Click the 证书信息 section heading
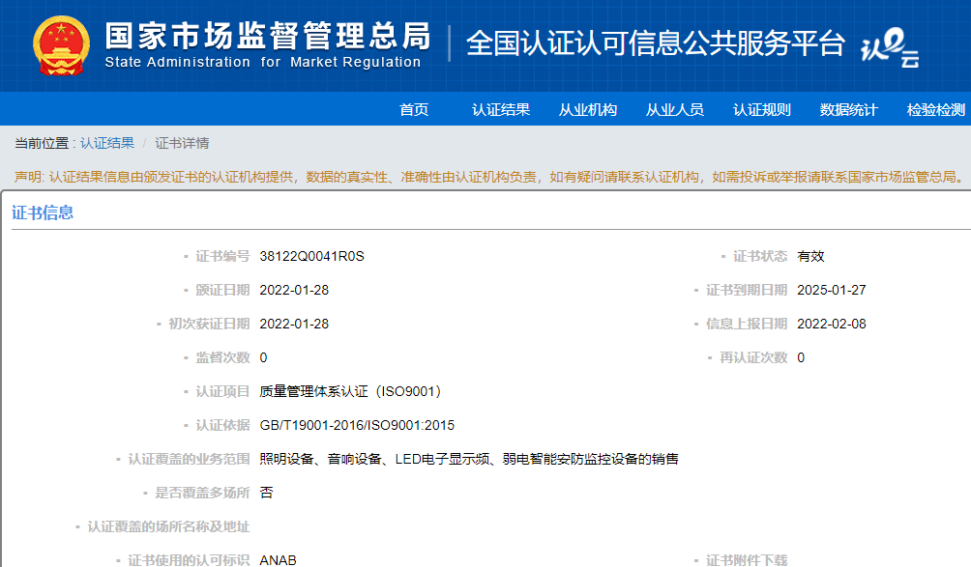 click(43, 213)
